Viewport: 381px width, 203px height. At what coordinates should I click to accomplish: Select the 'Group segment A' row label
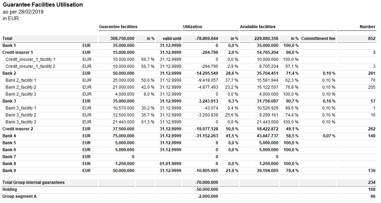pyautogui.click(x=19, y=196)
